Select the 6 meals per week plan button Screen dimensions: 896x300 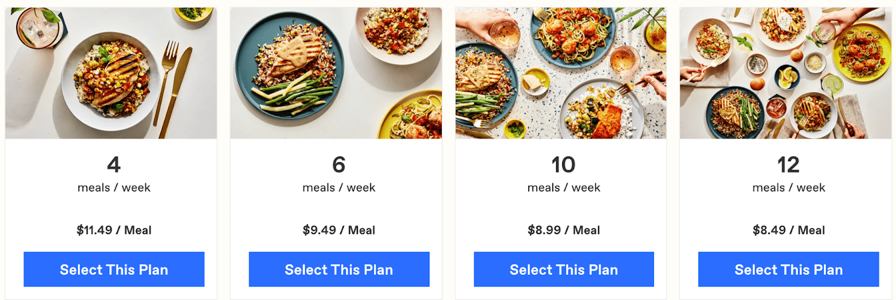(x=339, y=269)
